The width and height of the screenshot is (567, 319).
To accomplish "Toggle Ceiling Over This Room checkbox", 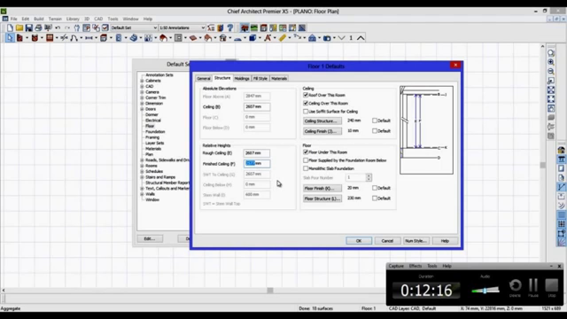I will 306,103.
